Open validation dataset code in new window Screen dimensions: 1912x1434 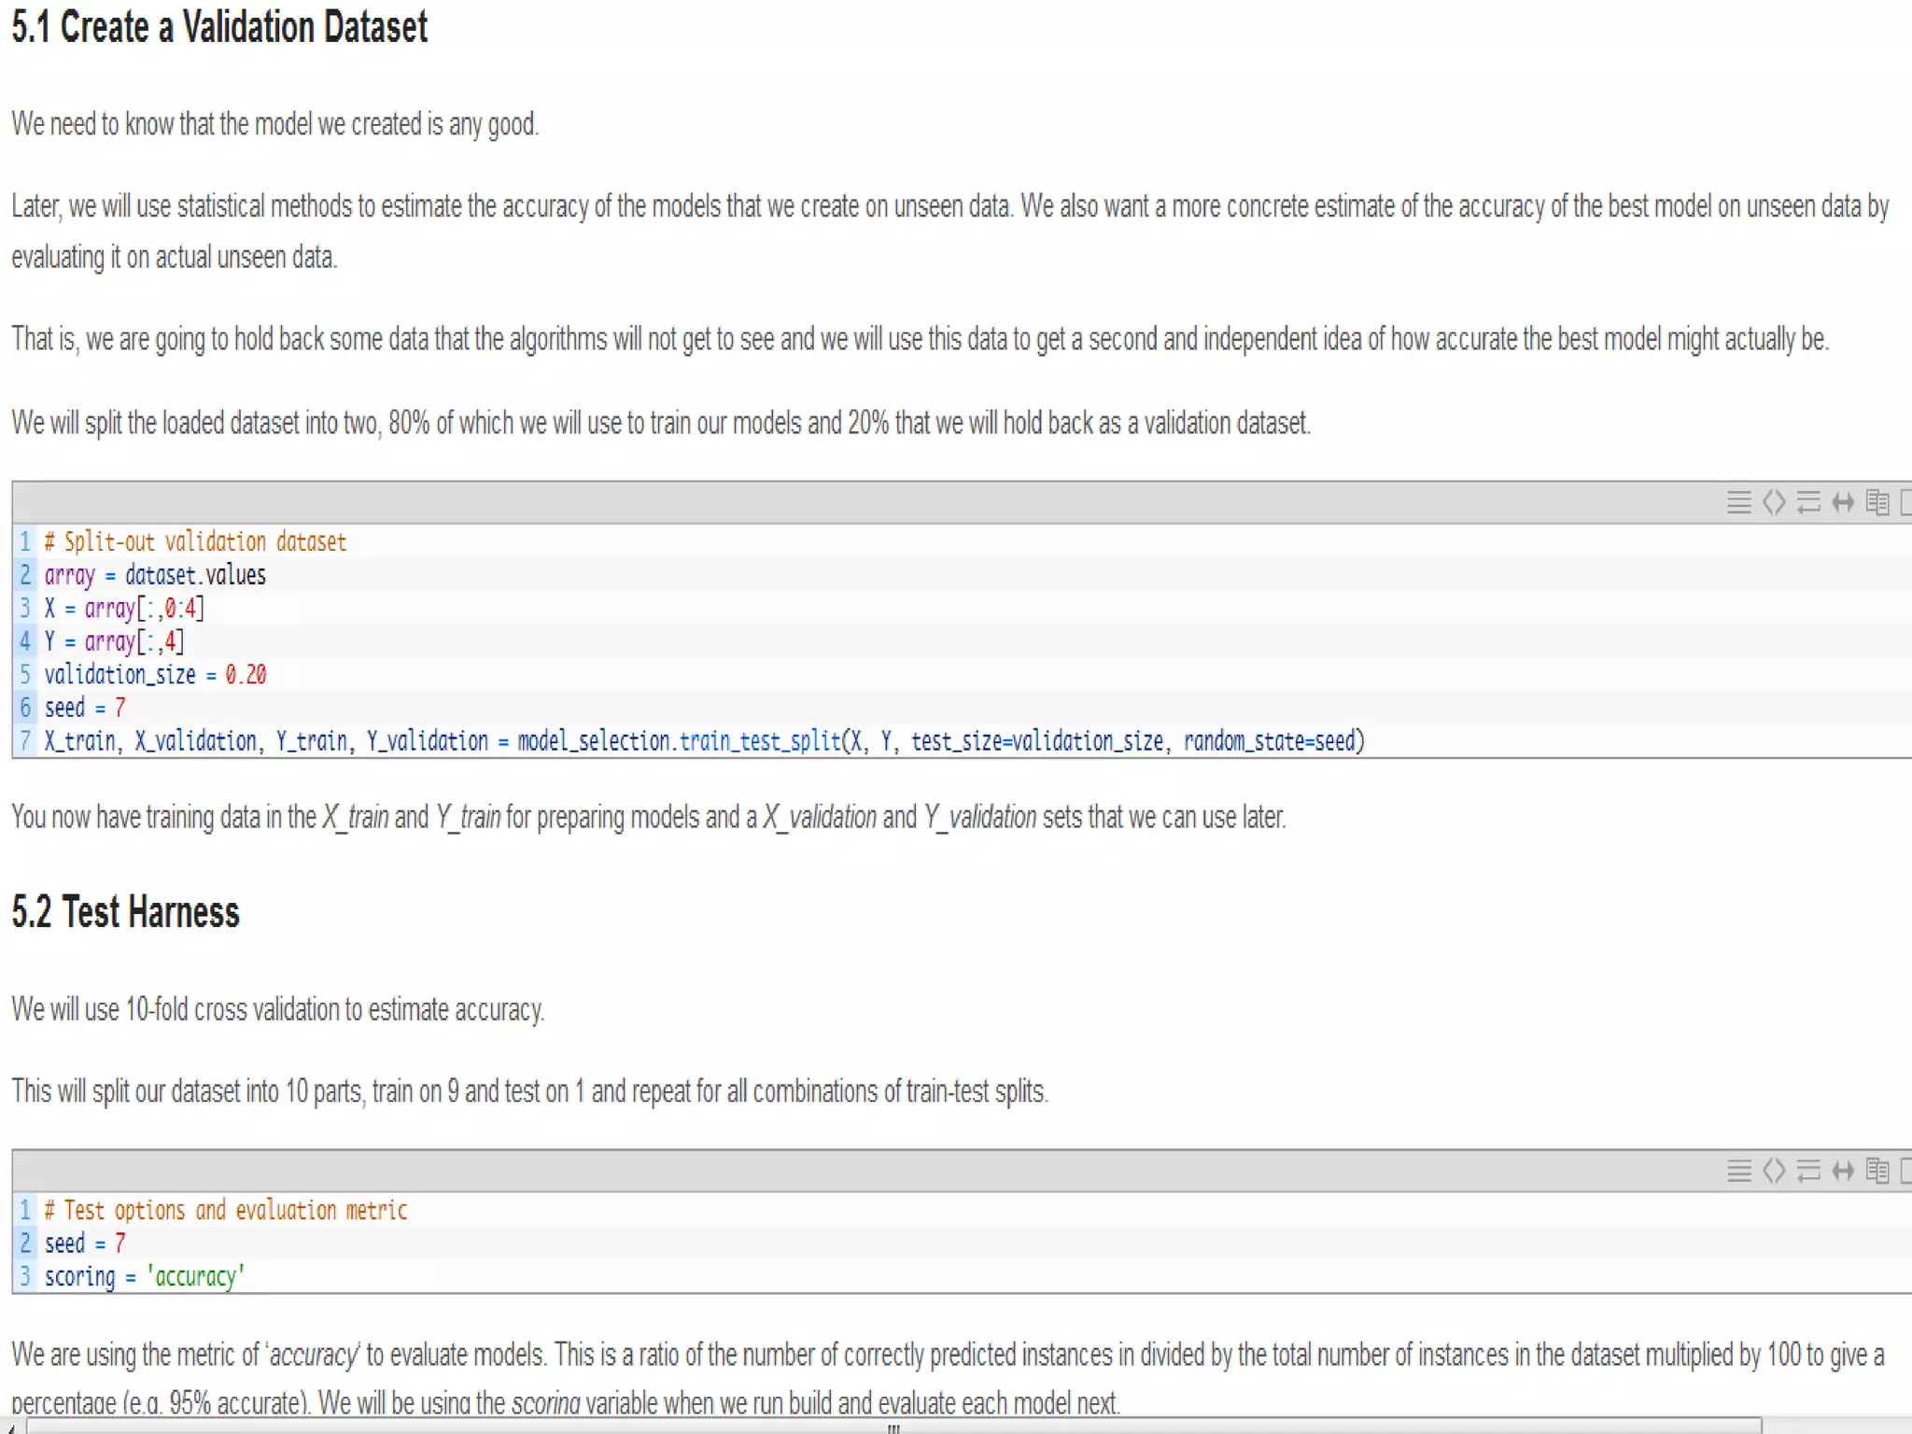[x=1906, y=502]
